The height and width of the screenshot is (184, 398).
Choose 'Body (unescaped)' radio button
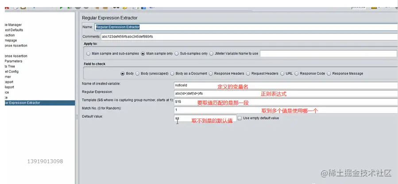[x=137, y=73]
